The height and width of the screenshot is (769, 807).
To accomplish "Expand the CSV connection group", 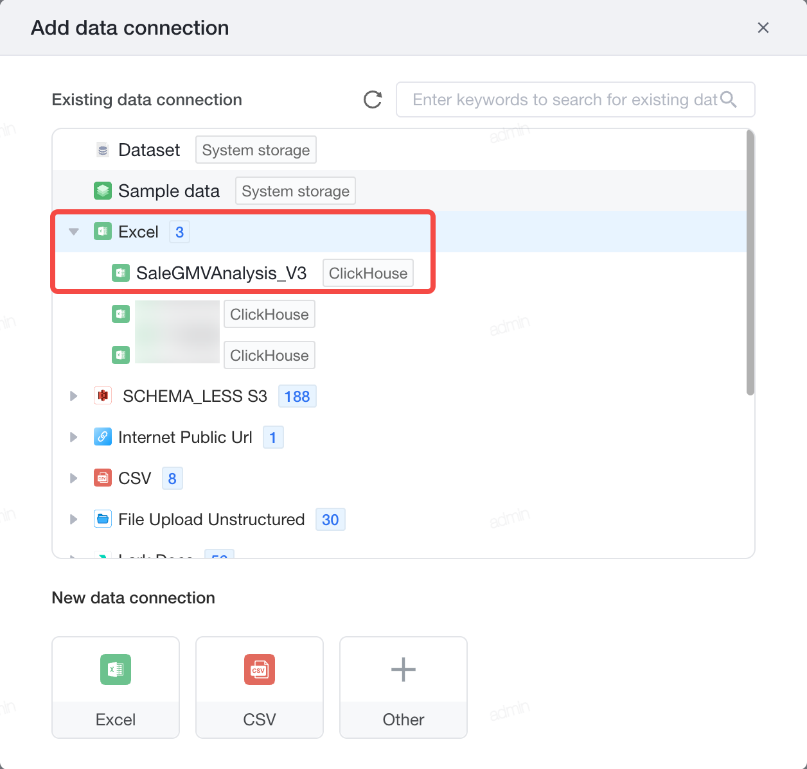I will point(74,478).
